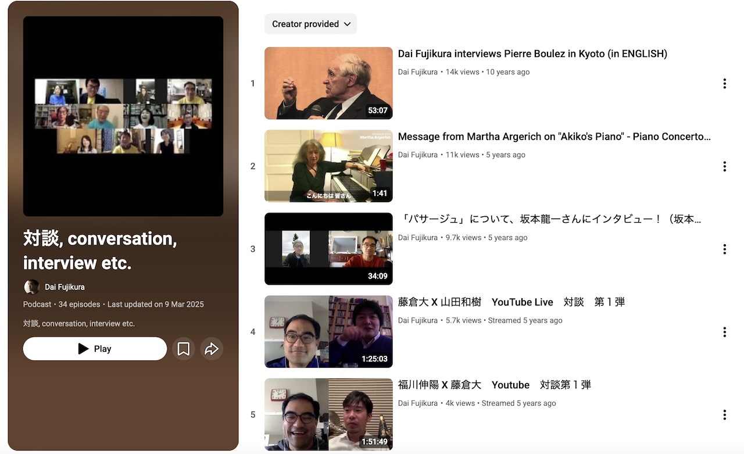
Task: Open three-dot menu for 坂本龍一 interview video
Action: tap(724, 249)
